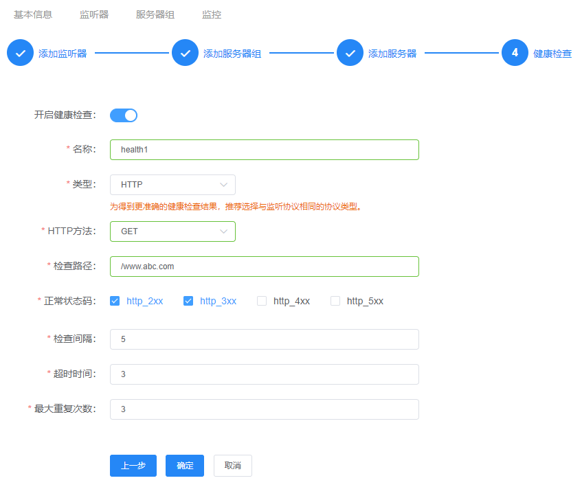This screenshot has width=582, height=487.
Task: Click the 上一步 button
Action: [133, 466]
